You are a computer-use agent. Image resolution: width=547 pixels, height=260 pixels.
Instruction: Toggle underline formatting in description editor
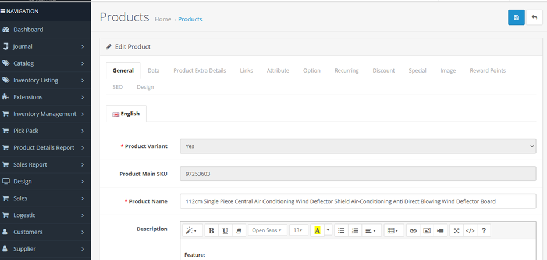click(225, 230)
